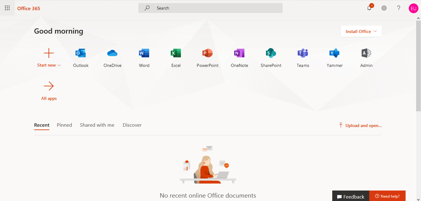Open the Admin center
The image size is (421, 201).
[366, 58]
